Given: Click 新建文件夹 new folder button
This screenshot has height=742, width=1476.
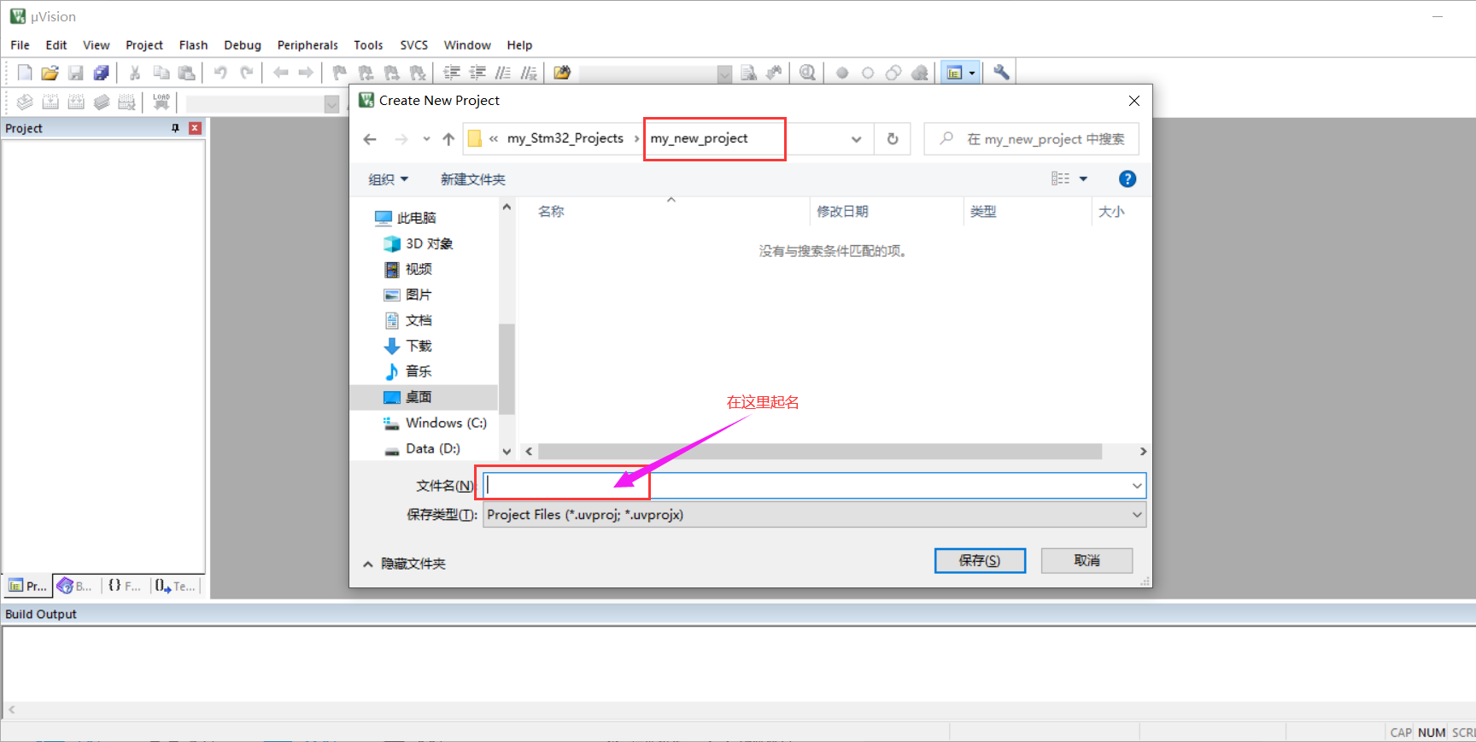Looking at the screenshot, I should click(472, 179).
